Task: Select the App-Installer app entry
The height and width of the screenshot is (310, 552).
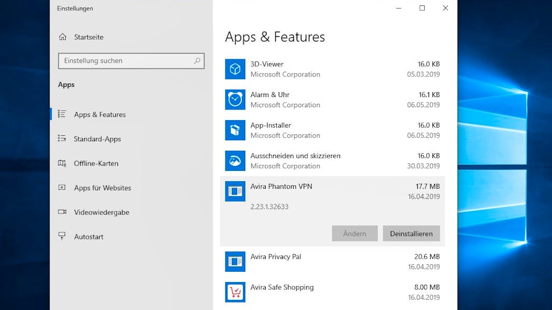Action: (332, 130)
